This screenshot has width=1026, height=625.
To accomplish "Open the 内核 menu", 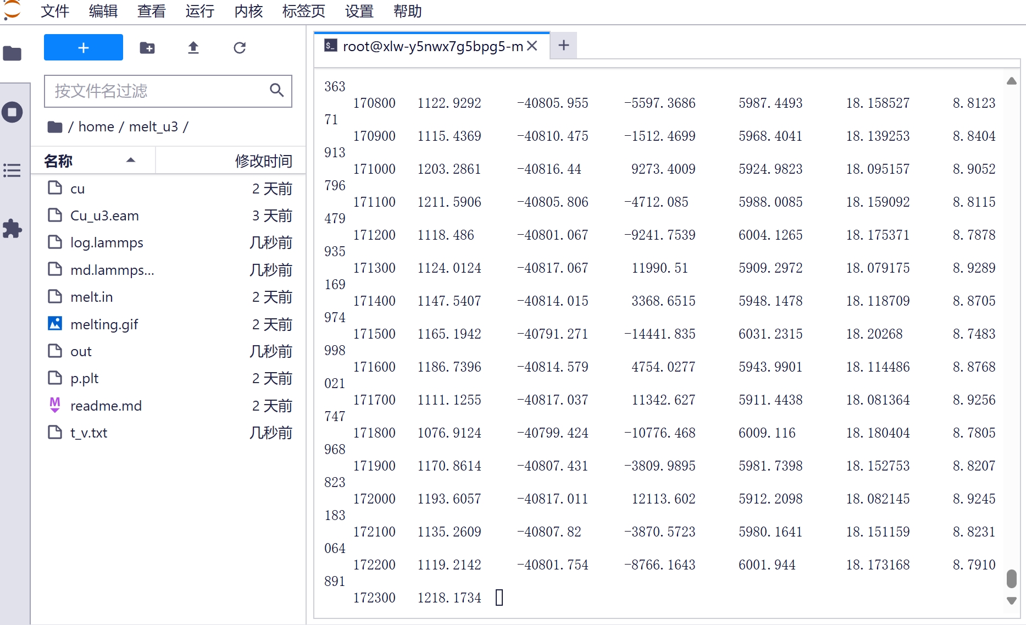I will click(x=248, y=11).
